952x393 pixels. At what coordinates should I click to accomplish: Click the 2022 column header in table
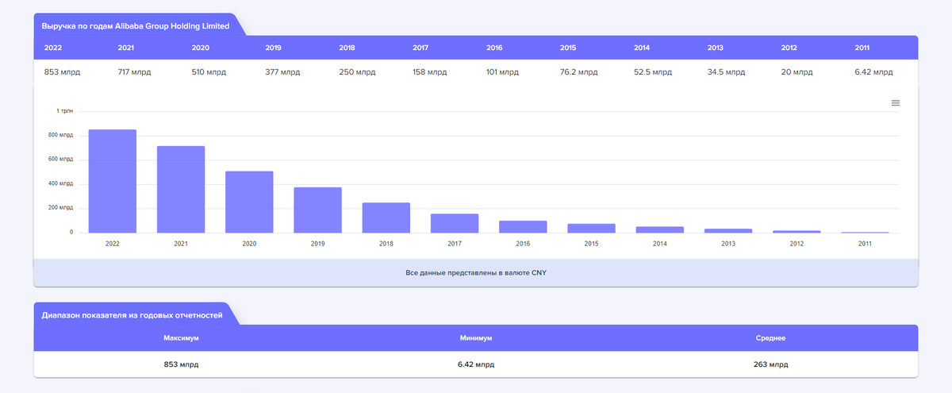53,48
